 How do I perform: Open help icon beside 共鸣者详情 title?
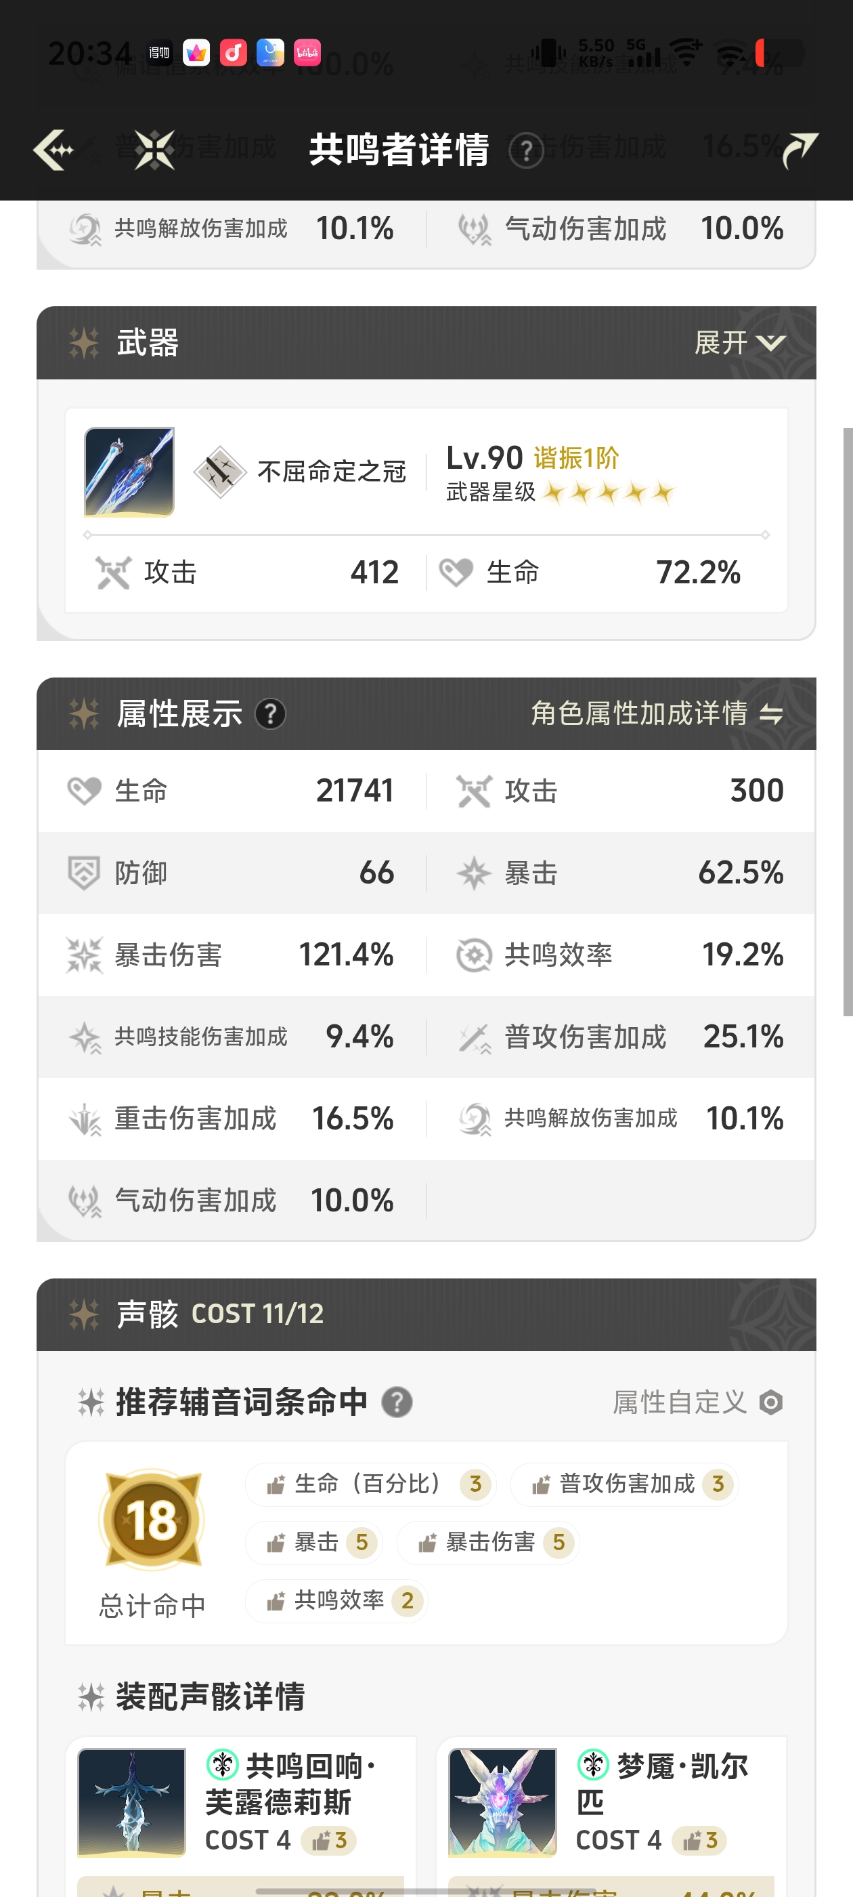point(526,151)
